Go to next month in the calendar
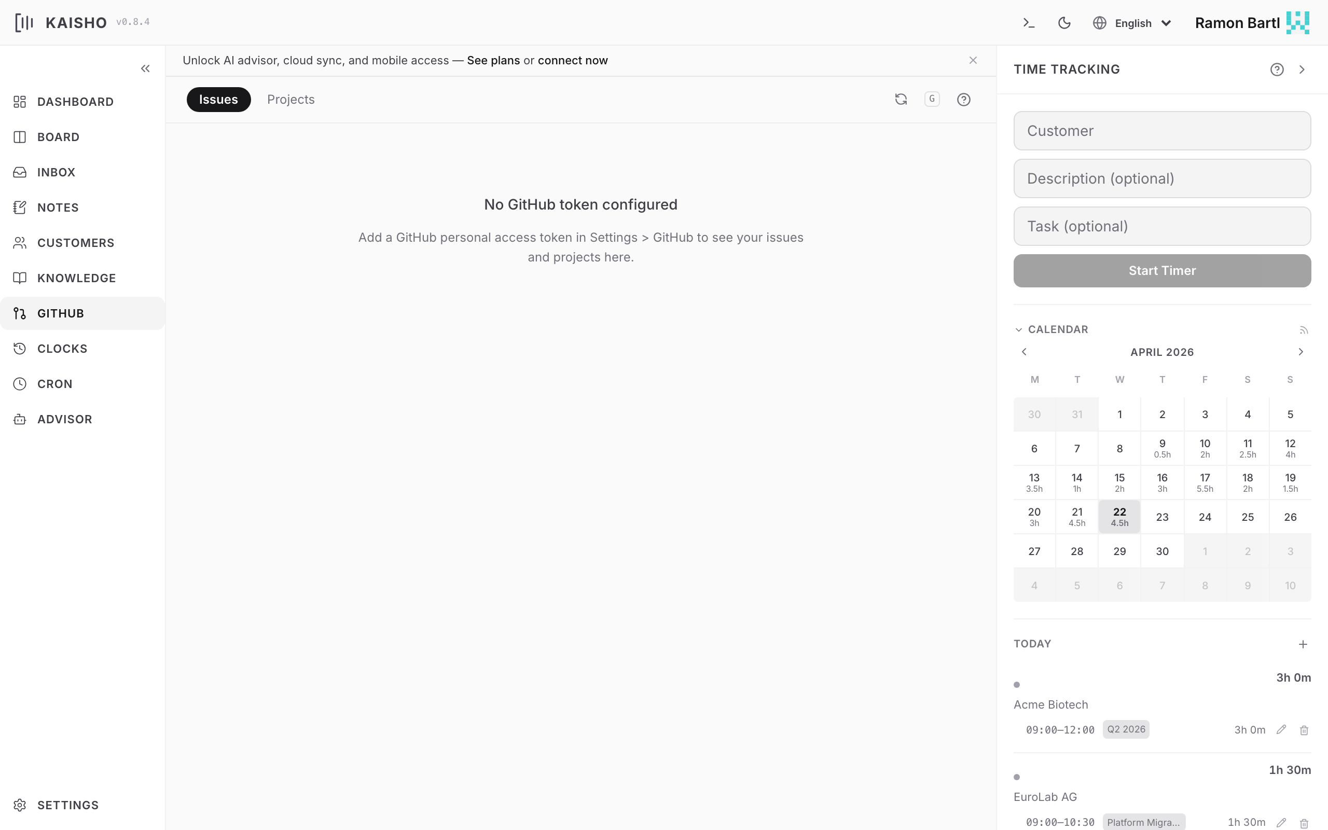This screenshot has height=830, width=1328. (x=1301, y=351)
